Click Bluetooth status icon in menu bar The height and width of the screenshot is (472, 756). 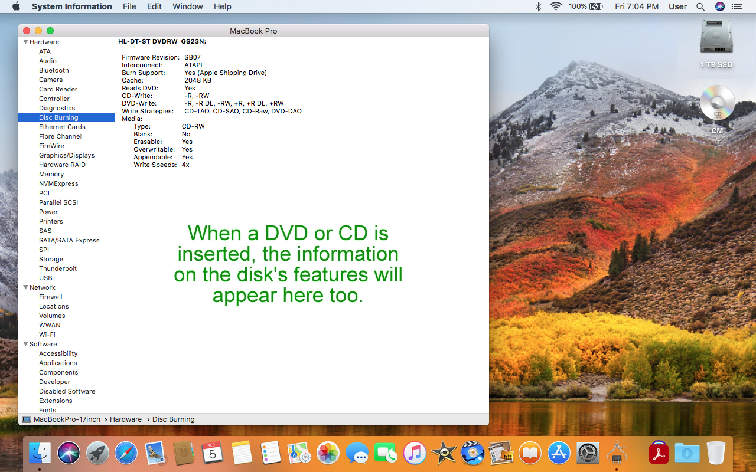[x=538, y=6]
